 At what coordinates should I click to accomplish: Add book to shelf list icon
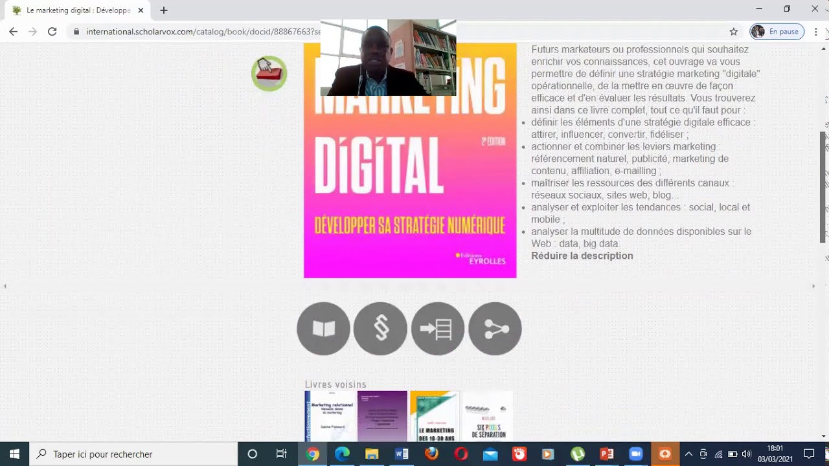click(438, 329)
